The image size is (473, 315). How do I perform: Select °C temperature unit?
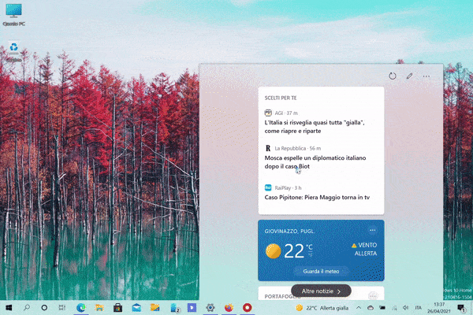click(310, 246)
